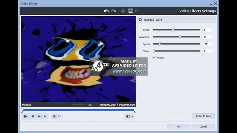The width and height of the screenshot is (237, 133).
Task: Click the previous scene button
Action: click(x=54, y=116)
